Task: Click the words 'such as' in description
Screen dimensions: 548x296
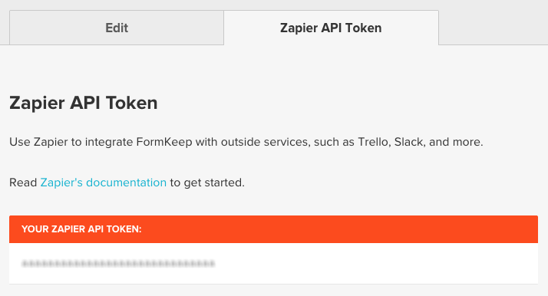Action: tap(334, 142)
